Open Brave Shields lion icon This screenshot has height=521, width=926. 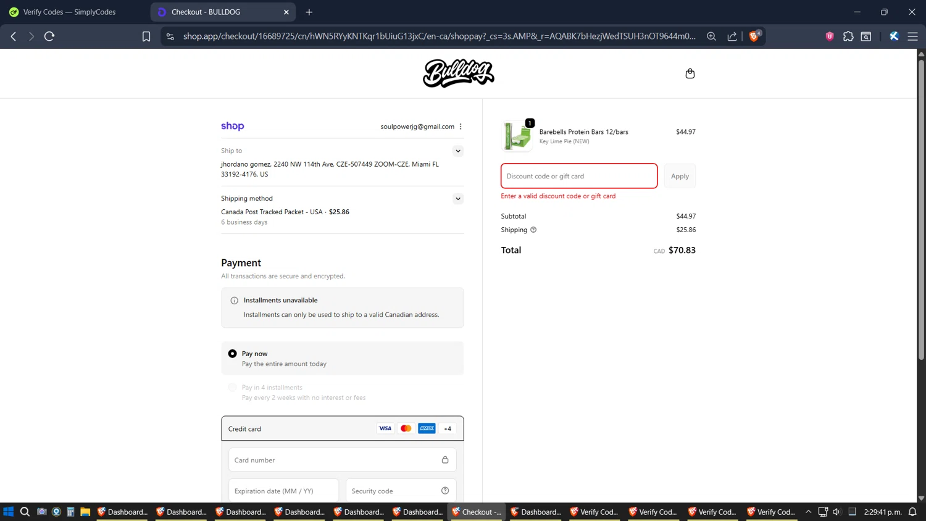pyautogui.click(x=754, y=36)
